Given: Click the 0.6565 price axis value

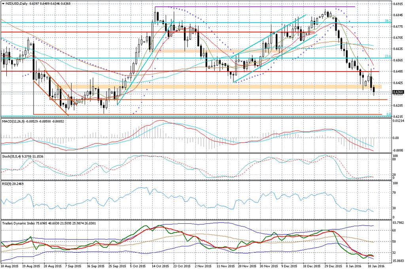Looking at the screenshot, I should click(398, 60).
